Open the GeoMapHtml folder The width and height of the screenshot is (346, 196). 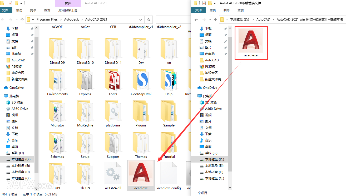point(141,82)
